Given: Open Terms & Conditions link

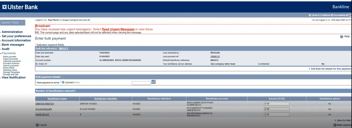Looking at the screenshot, I should click(x=321, y=15).
